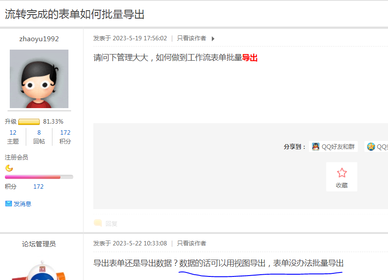
Task: Filter admin reply by 只看该作者
Action: click(192, 243)
